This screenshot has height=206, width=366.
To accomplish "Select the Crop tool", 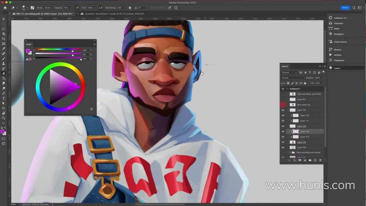I will point(3,39).
